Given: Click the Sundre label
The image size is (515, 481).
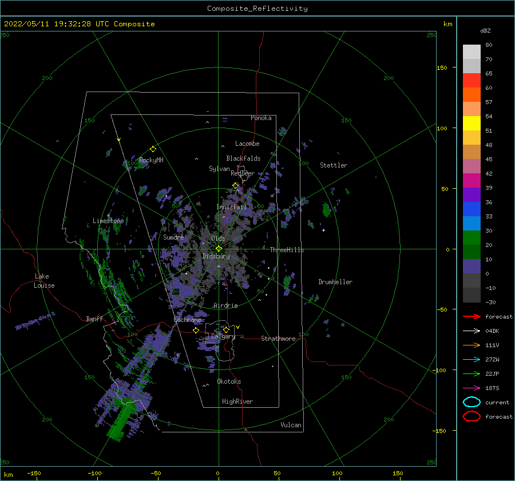Looking at the screenshot, I should click(x=173, y=237).
